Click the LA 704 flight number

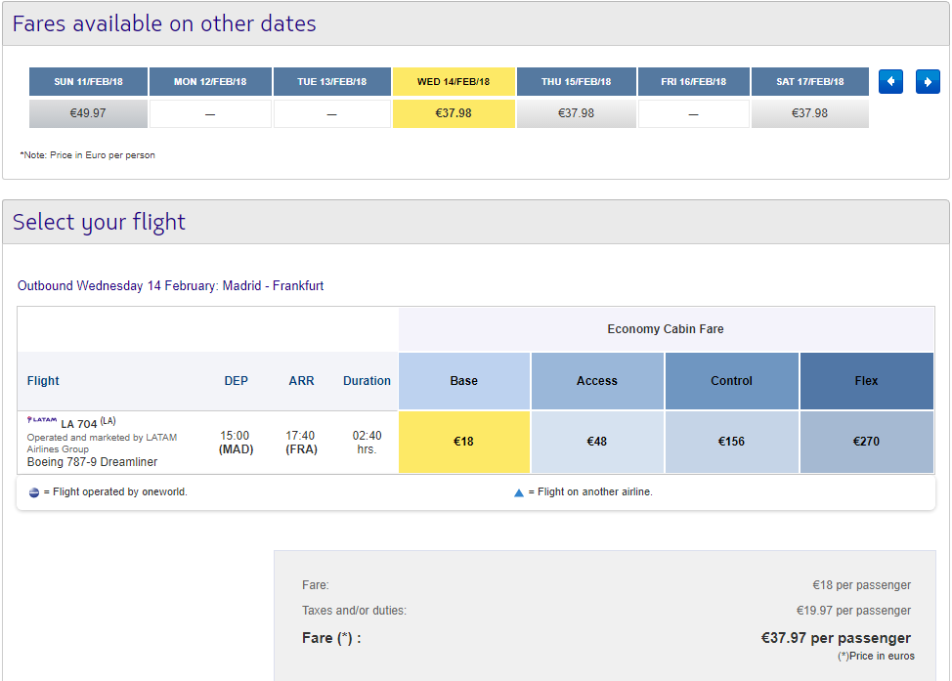click(x=79, y=424)
